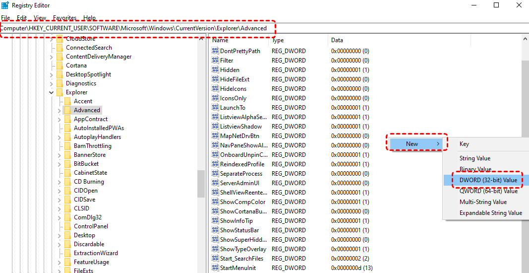Click the DWORD icon beside LaunchTo

click(x=215, y=108)
